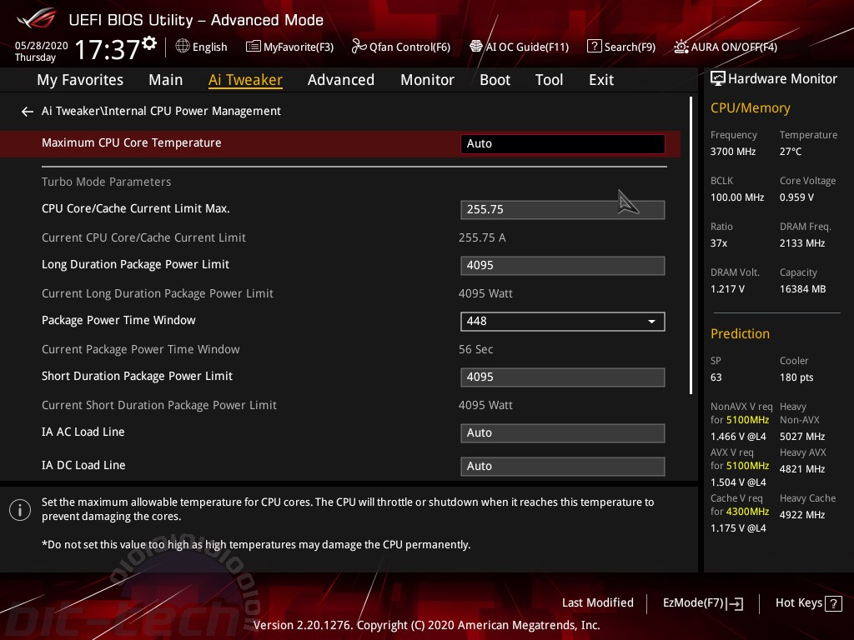Click the info circle icon
Screen dimensions: 854x640
click(20, 510)
